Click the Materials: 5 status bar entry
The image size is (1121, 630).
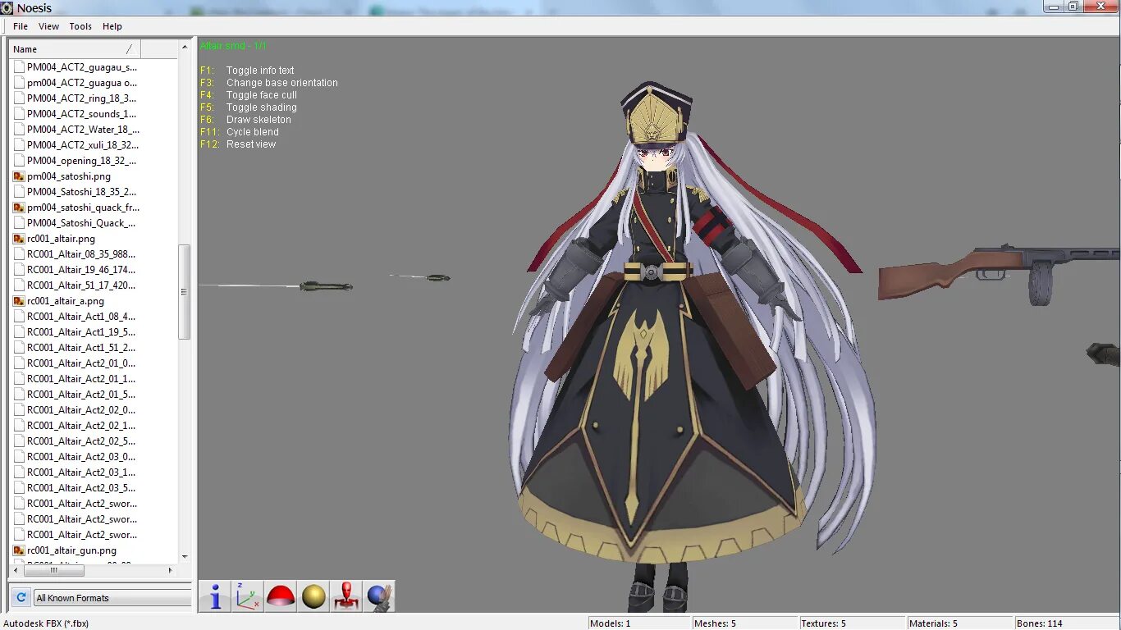[933, 623]
